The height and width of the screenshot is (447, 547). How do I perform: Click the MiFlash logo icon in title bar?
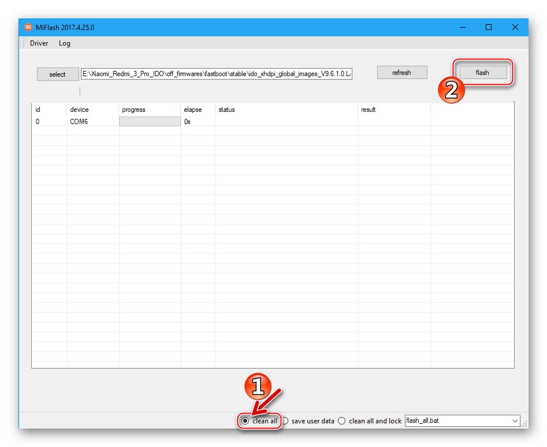pos(28,27)
